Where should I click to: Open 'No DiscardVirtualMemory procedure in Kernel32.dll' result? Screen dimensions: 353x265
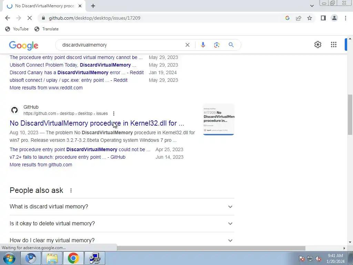pos(97,123)
